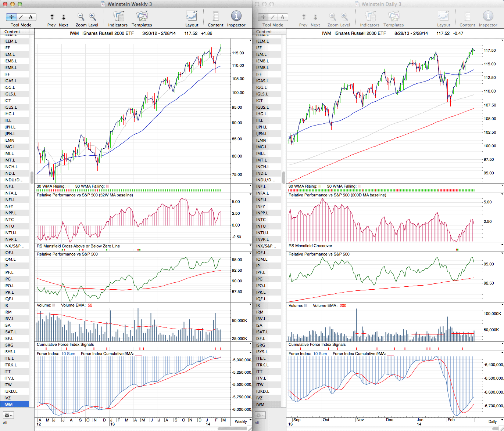Image resolution: width=504 pixels, height=431 pixels.
Task: Open Indicators in Weekly window toolbar
Action: point(118,17)
